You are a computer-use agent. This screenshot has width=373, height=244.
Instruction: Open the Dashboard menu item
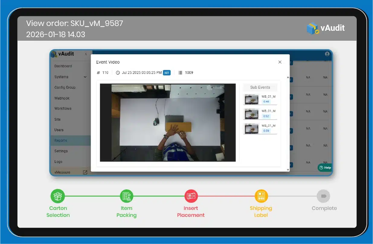tap(63, 66)
